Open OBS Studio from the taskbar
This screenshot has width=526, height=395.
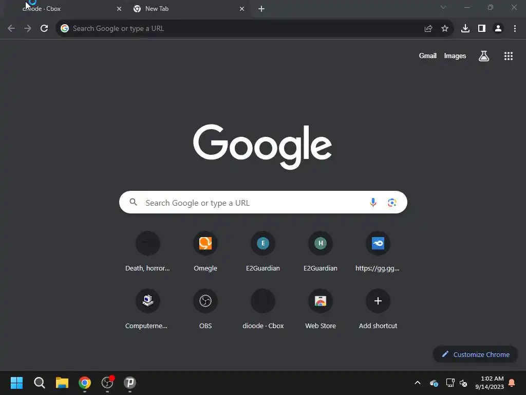click(x=107, y=383)
